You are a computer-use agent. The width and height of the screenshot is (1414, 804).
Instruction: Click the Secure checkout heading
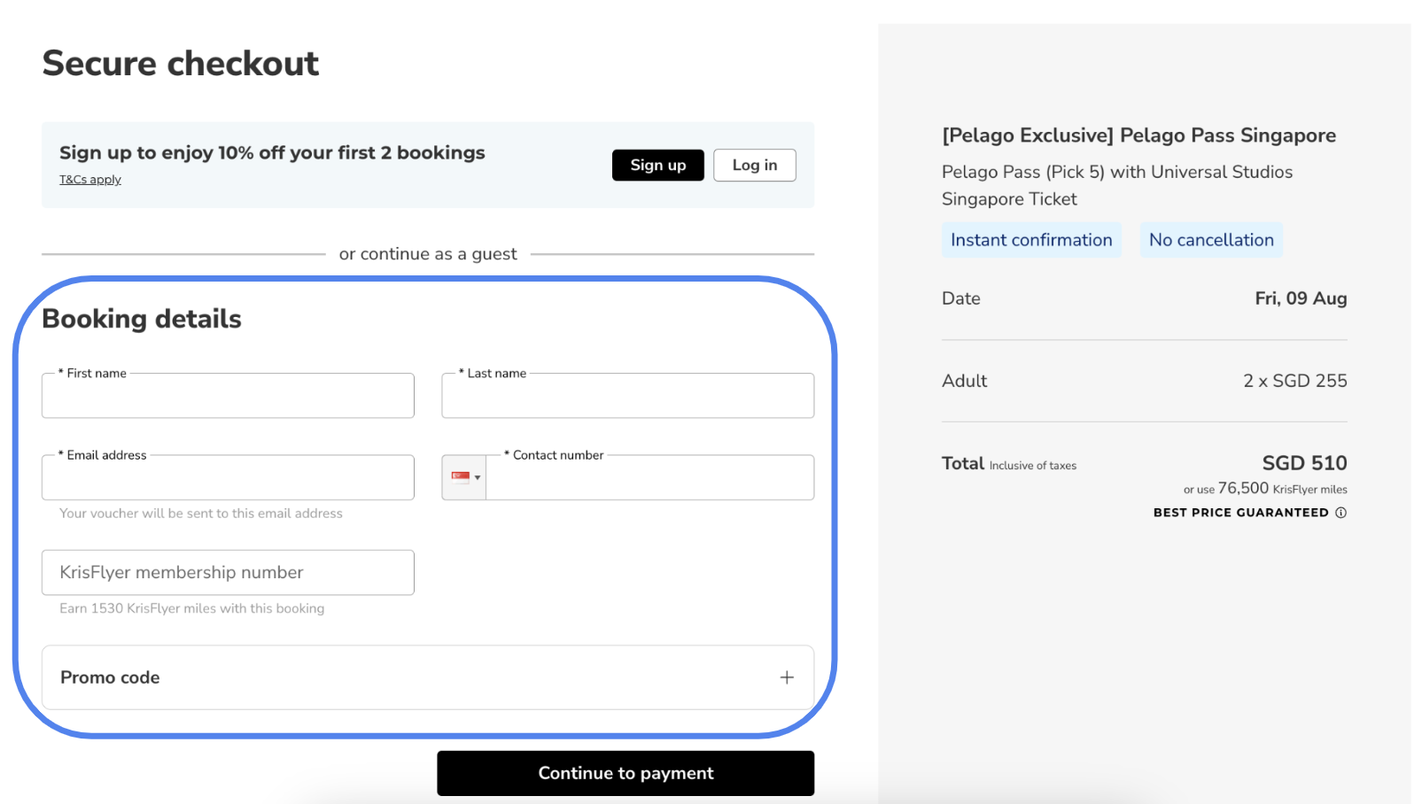click(180, 63)
